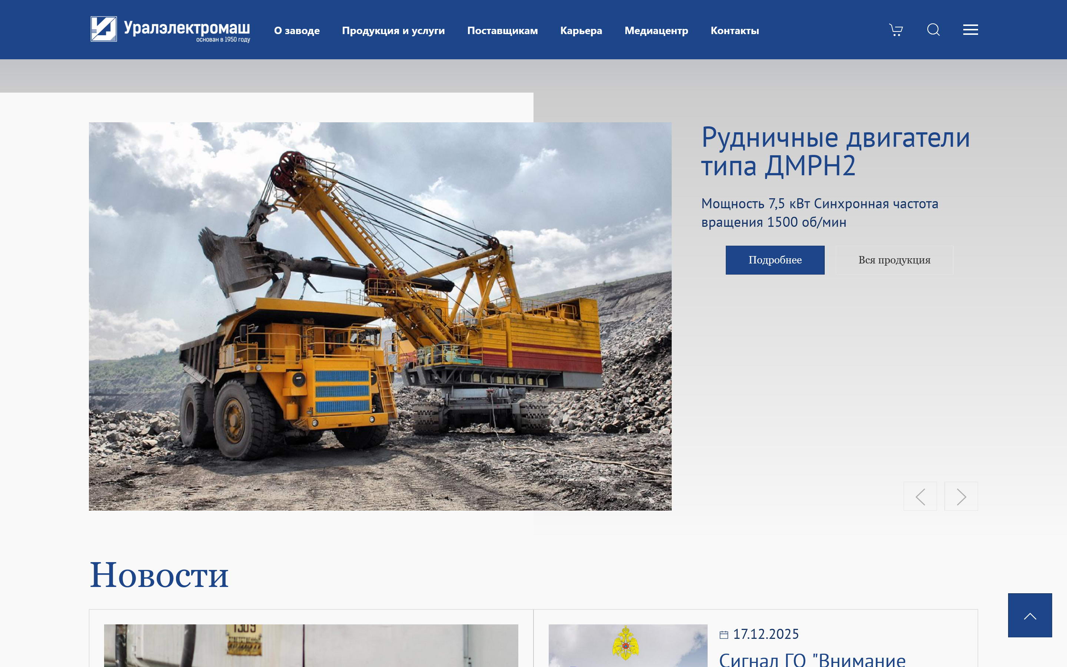Open Продукция и услуги menu

pos(394,31)
